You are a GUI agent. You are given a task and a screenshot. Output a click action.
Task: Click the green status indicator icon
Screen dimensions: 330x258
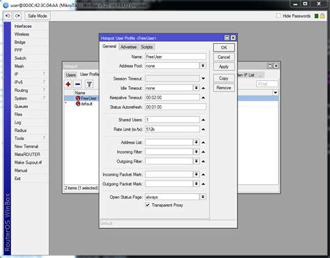(x=316, y=16)
